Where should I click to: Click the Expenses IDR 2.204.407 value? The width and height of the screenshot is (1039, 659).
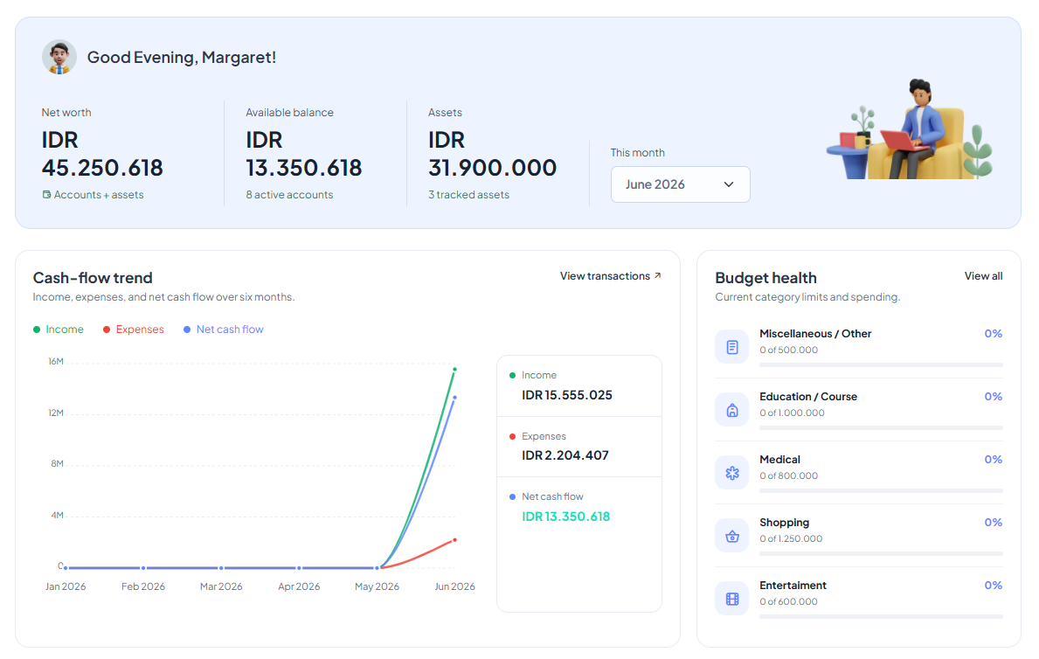[565, 455]
